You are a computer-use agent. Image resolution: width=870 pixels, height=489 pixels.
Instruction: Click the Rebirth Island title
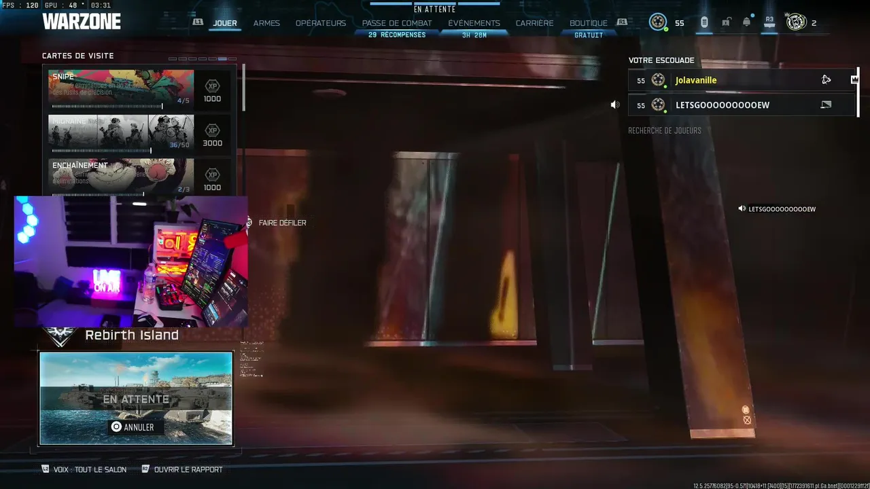click(132, 335)
